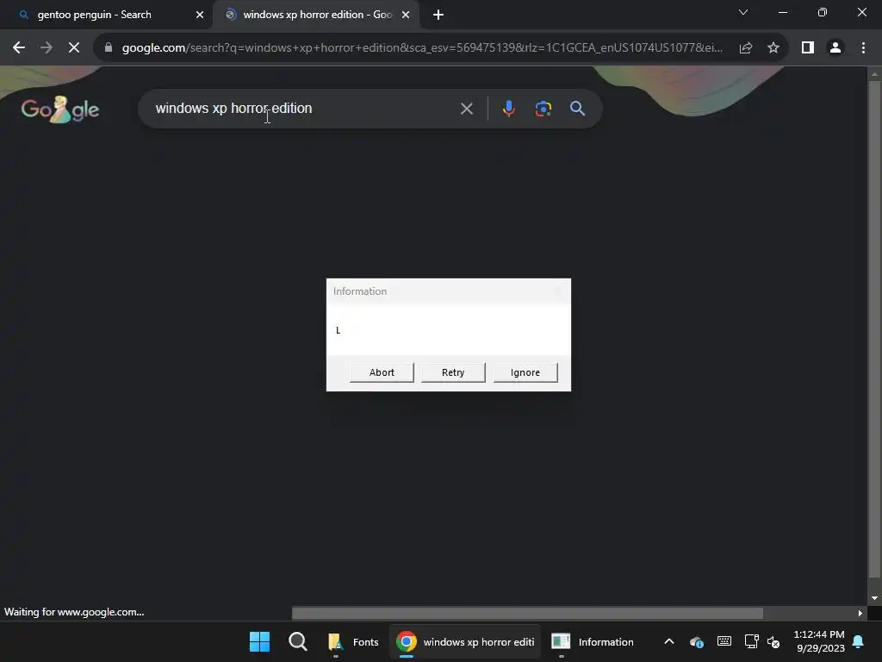Open the Fonts folder in taskbar

click(352, 641)
